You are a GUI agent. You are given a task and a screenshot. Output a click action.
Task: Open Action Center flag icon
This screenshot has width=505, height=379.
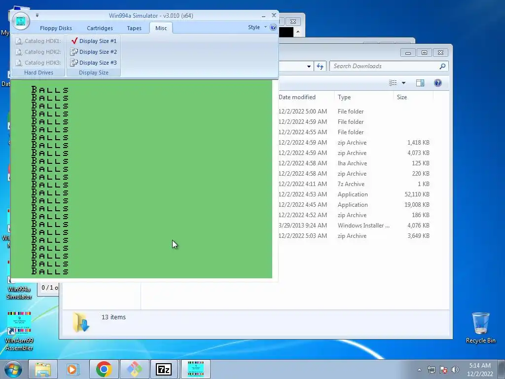[443, 370]
